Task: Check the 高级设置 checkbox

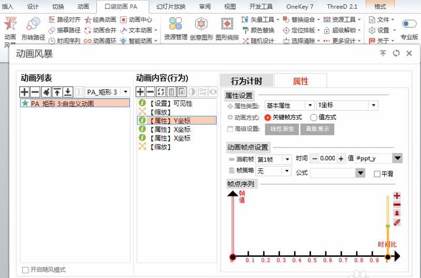Action: click(x=230, y=129)
